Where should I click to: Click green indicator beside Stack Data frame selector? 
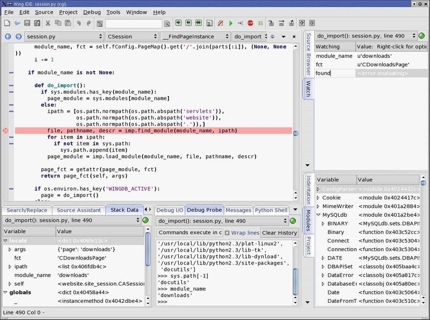(x=146, y=220)
